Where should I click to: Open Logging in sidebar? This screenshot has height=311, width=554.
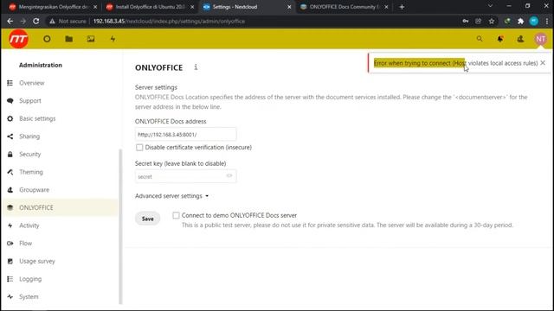30,279
